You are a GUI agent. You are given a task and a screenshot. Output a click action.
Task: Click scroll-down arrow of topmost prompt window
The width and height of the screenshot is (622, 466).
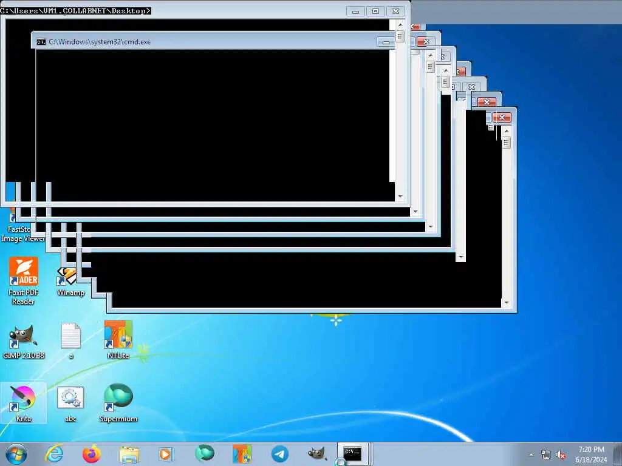(400, 197)
